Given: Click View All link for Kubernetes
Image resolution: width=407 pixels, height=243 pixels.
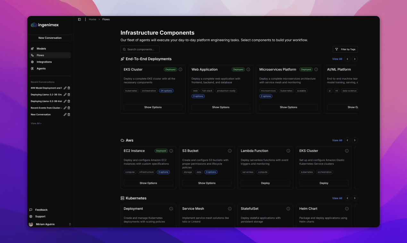Looking at the screenshot, I should click(x=337, y=198).
